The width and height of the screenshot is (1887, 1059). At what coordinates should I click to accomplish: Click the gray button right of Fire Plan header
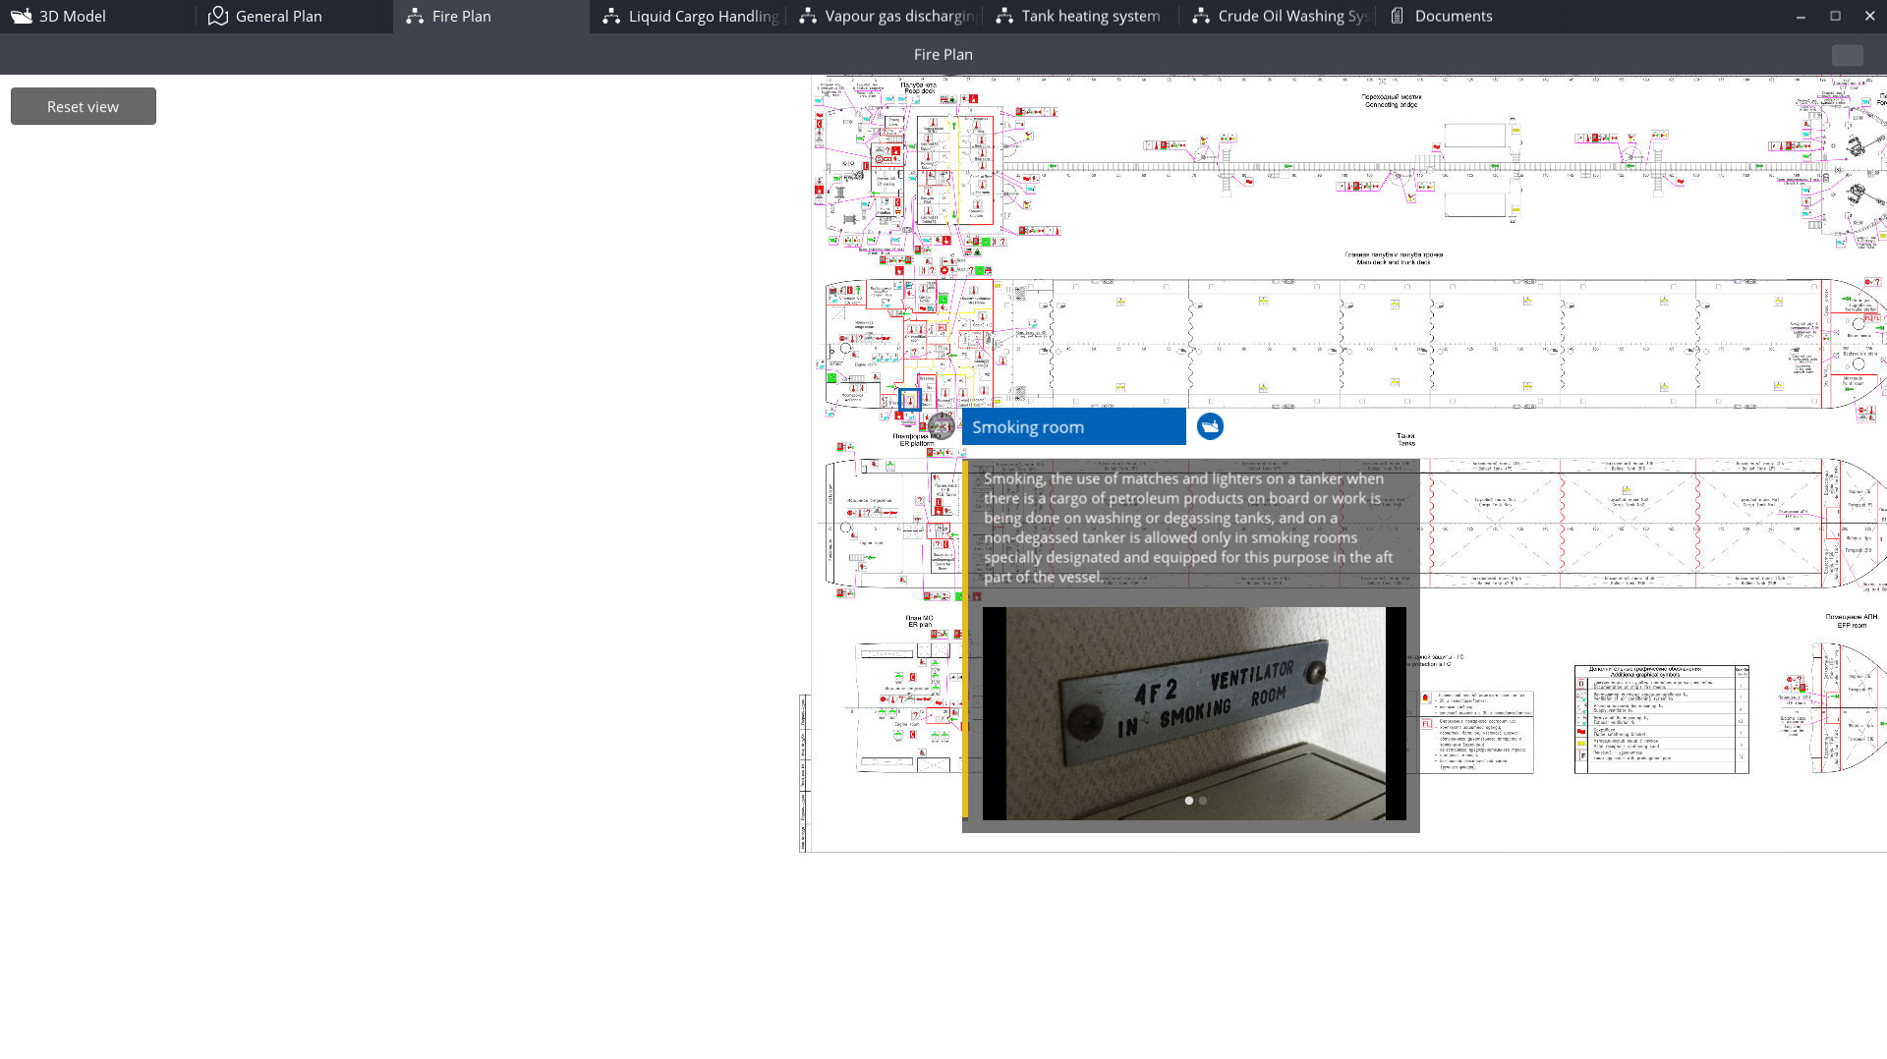pyautogui.click(x=1847, y=55)
